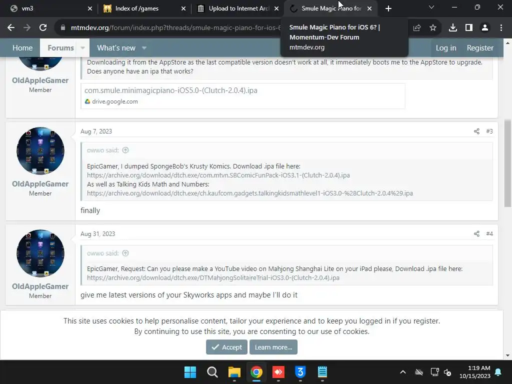Go back using the browser back arrow

pos(11,28)
